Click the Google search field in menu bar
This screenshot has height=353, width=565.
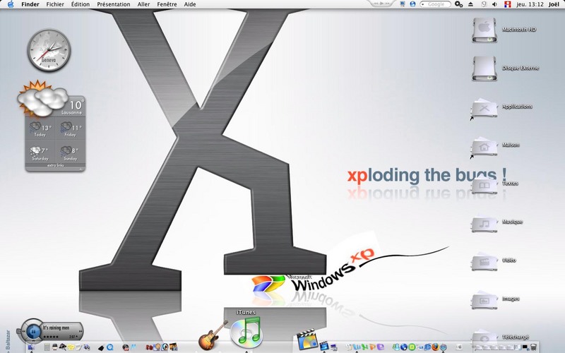coord(435,4)
